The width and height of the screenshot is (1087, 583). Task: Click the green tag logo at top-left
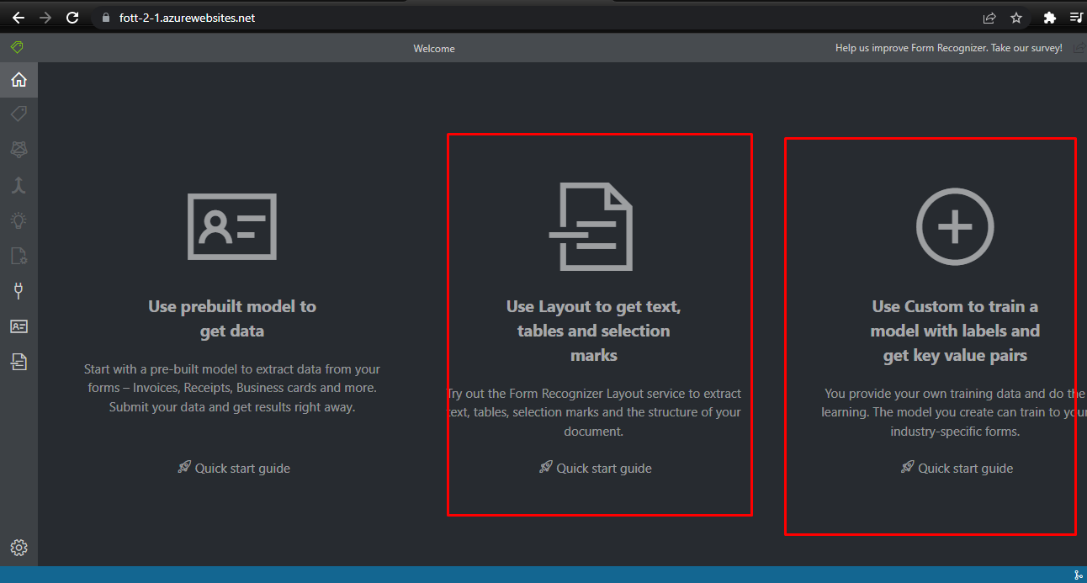[x=17, y=48]
